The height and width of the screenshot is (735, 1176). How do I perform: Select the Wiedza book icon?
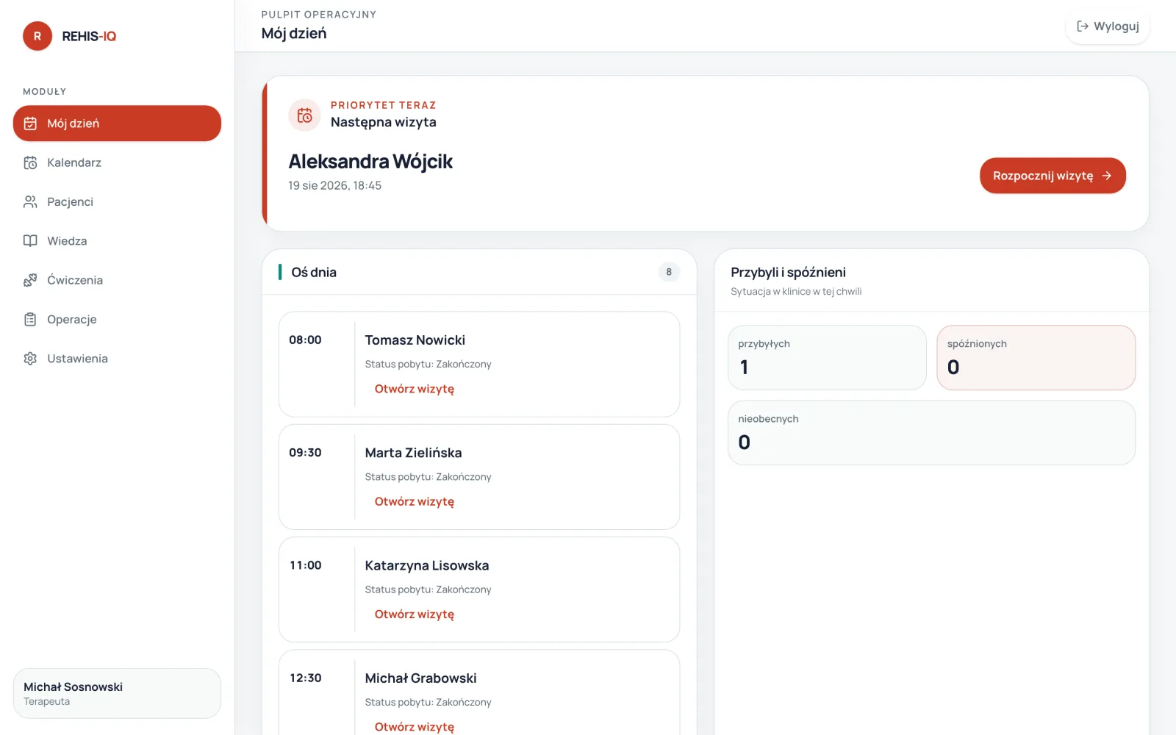coord(30,241)
